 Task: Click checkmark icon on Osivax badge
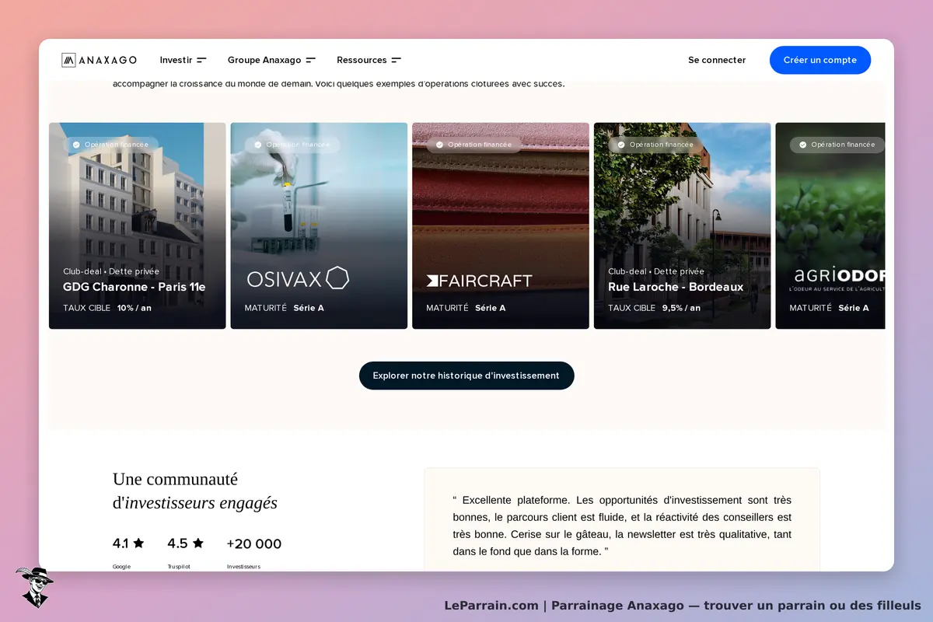[258, 145]
